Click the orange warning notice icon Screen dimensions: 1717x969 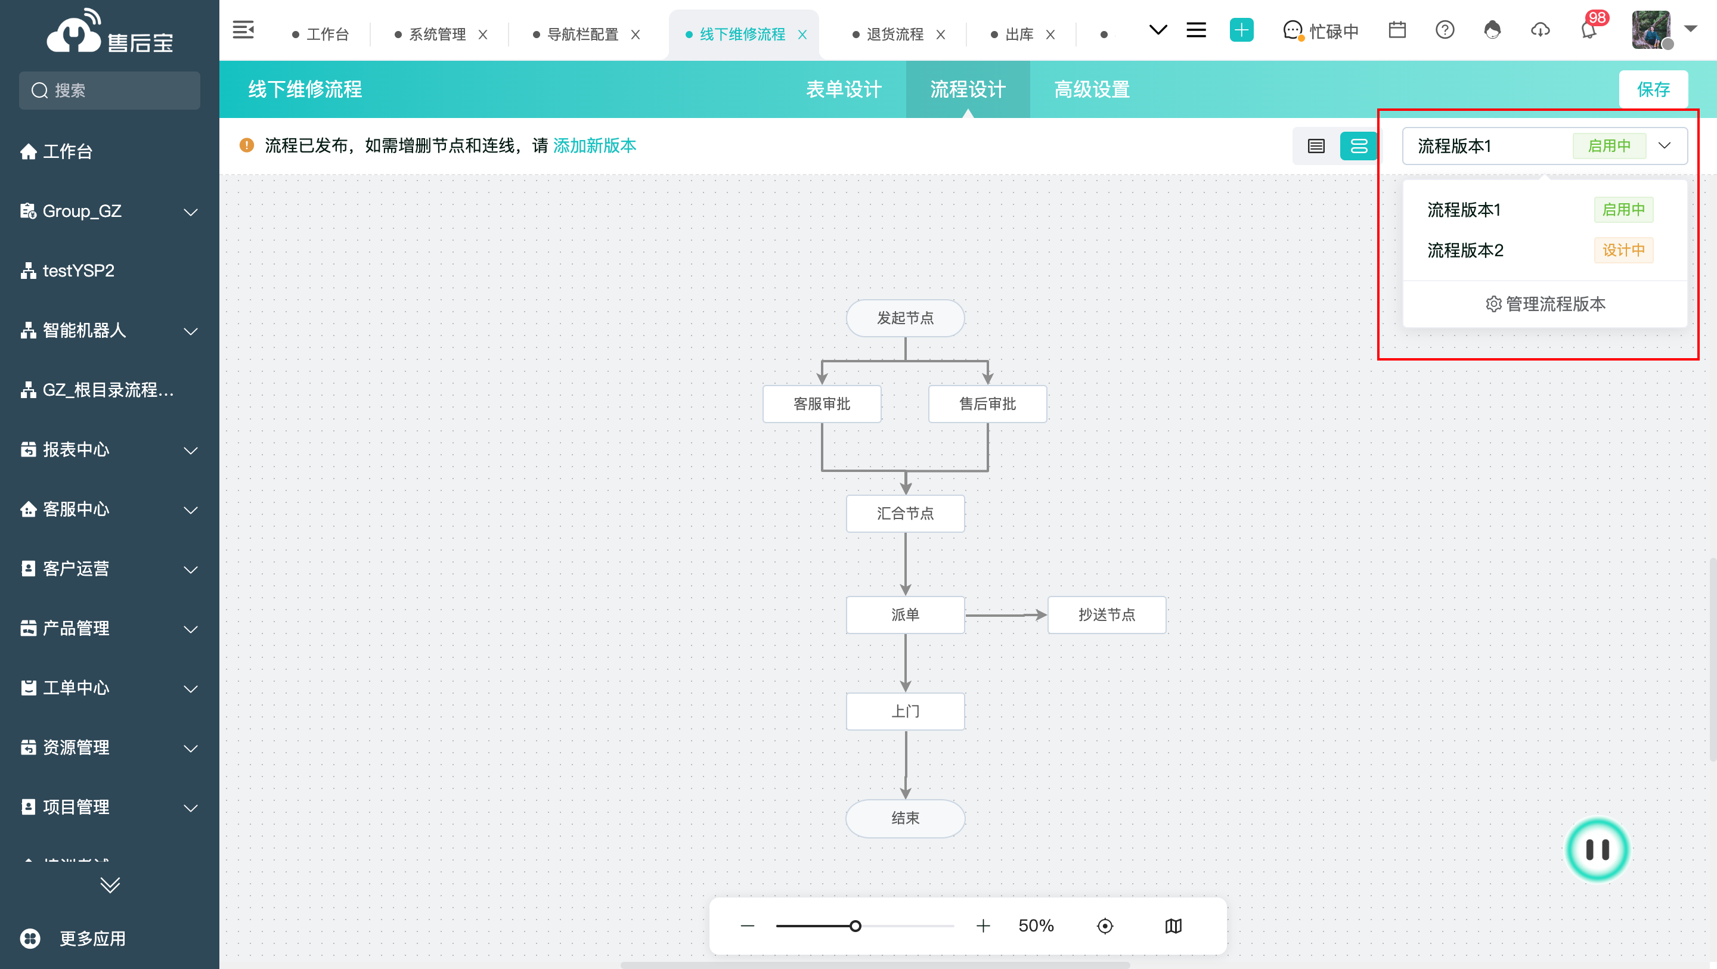247,145
